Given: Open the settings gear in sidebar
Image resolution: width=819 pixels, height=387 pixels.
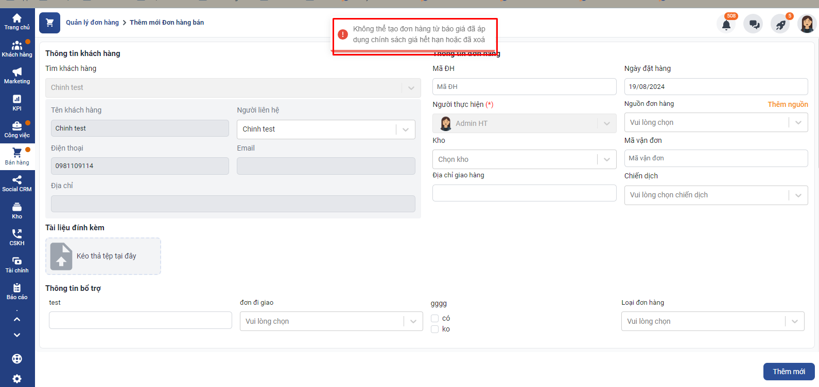Looking at the screenshot, I should coord(17,379).
